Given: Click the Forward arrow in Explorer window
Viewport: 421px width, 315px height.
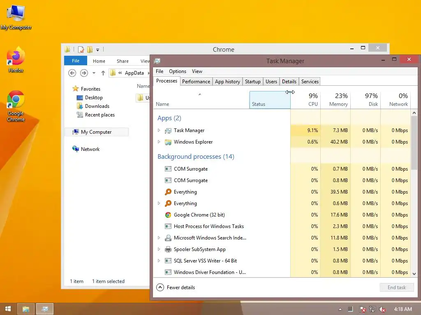Looking at the screenshot, I should point(84,73).
